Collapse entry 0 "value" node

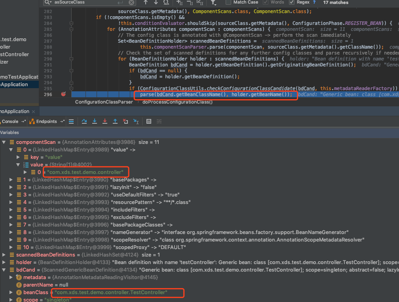11,150
